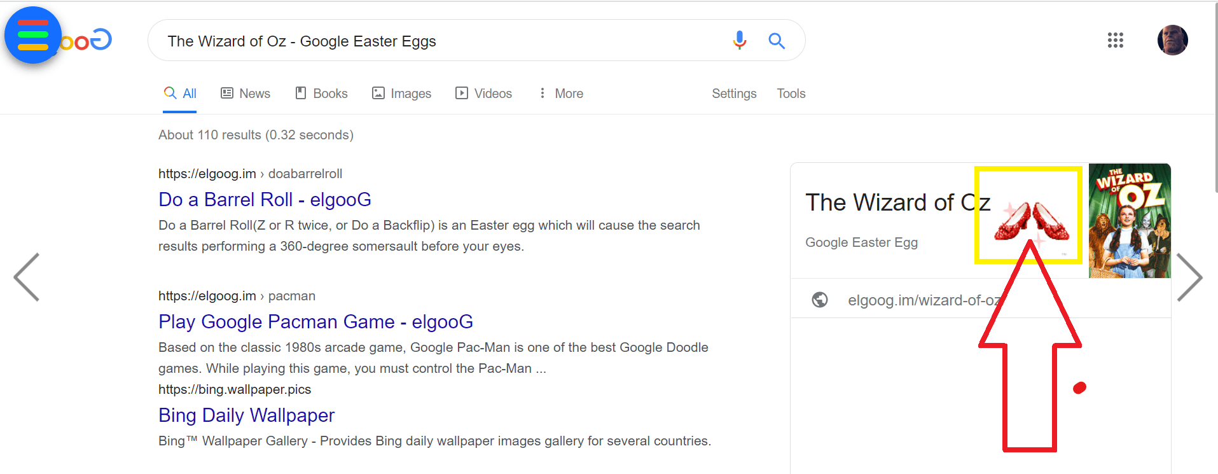Click the Wizard of Oz movie poster
The width and height of the screenshot is (1218, 474).
click(1130, 221)
